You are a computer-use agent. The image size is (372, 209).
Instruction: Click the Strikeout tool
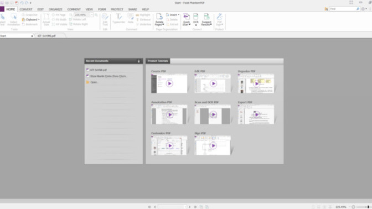(x=143, y=19)
